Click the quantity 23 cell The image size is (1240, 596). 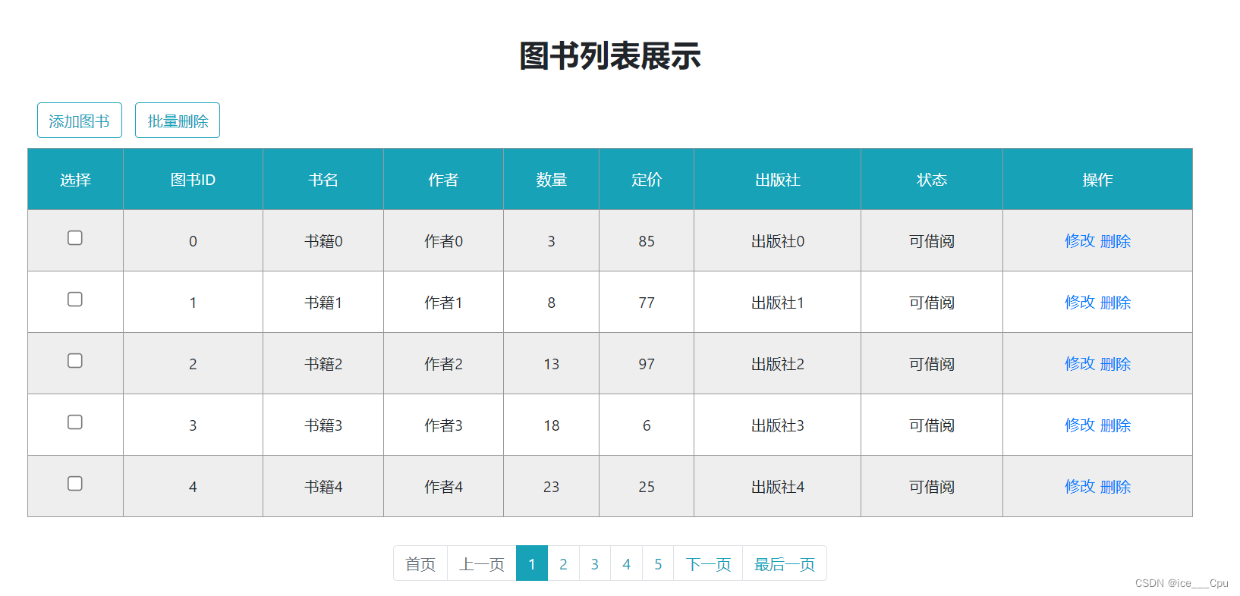pyautogui.click(x=552, y=487)
